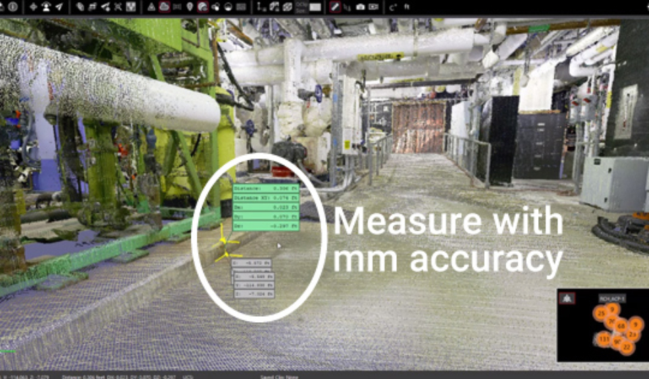649x379 pixels.
Task: Click the minimap title label at top
Action: 612,298
